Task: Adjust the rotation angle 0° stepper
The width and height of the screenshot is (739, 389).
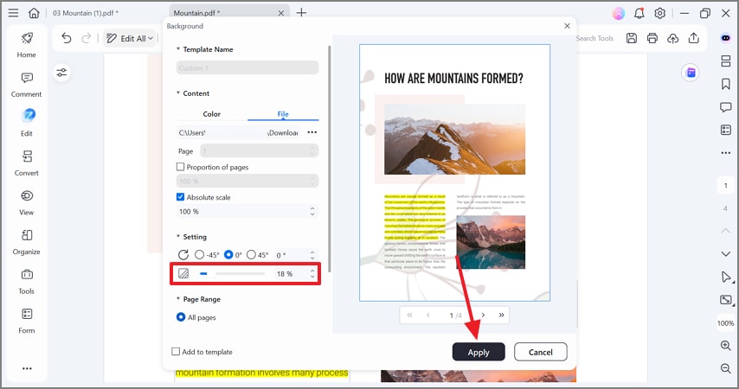Action: click(x=312, y=255)
